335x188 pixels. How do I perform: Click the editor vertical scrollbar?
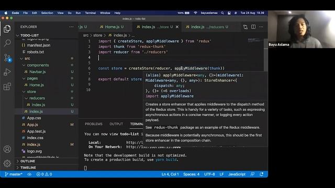266,54
